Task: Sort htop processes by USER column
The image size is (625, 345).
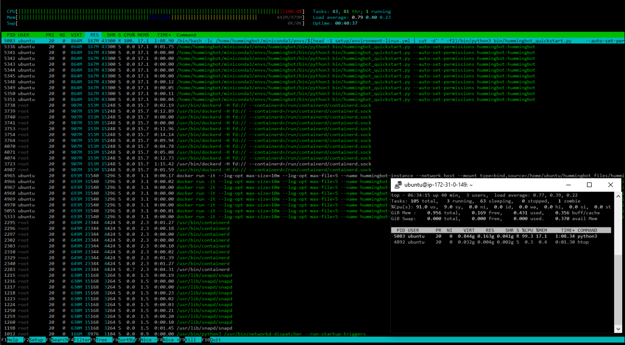Action: [24, 35]
